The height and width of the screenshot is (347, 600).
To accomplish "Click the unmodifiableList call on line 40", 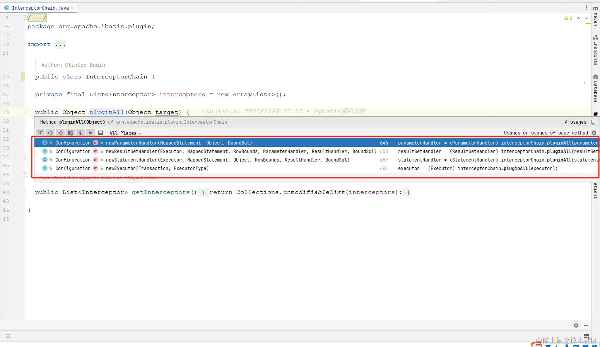I will point(314,192).
